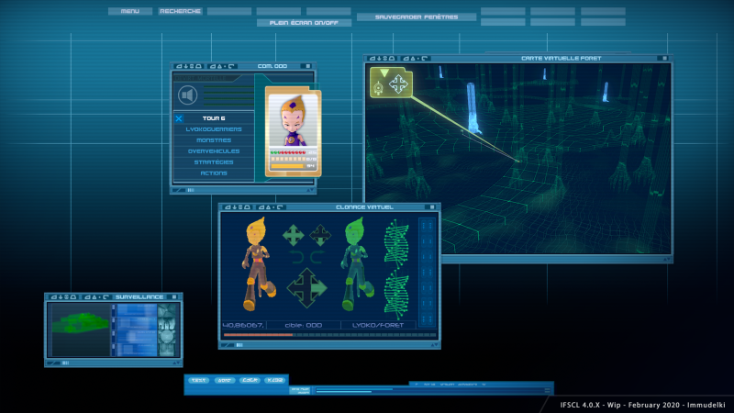Click the monster icon on the yellow map marker
Viewport: 734px width, 413px height.
[378, 87]
